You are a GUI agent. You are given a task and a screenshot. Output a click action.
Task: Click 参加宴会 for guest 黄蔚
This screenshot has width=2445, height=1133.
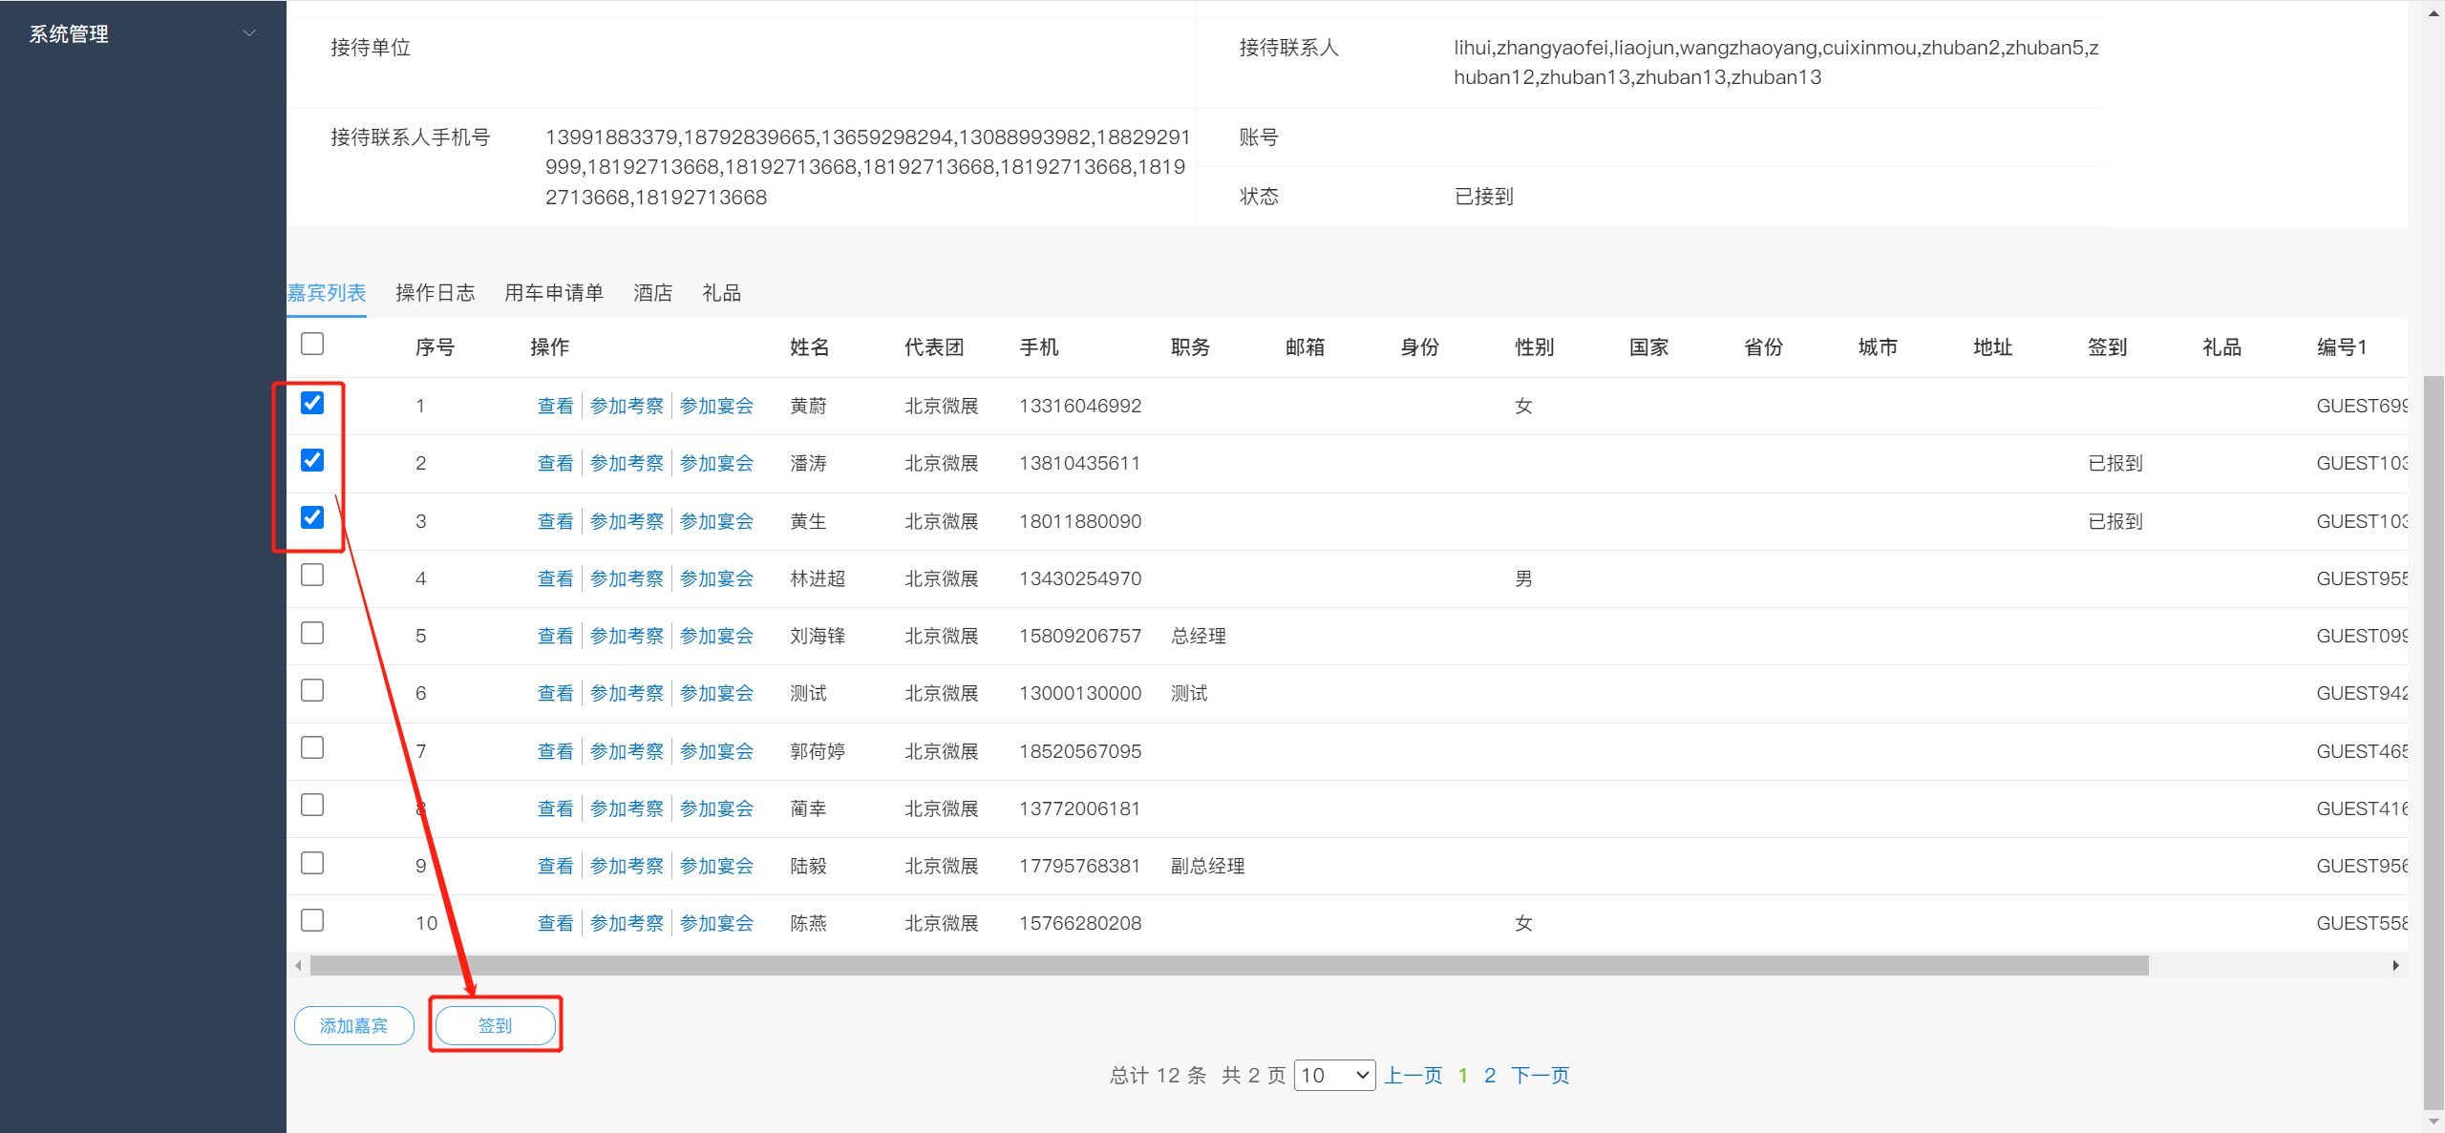pyautogui.click(x=717, y=406)
